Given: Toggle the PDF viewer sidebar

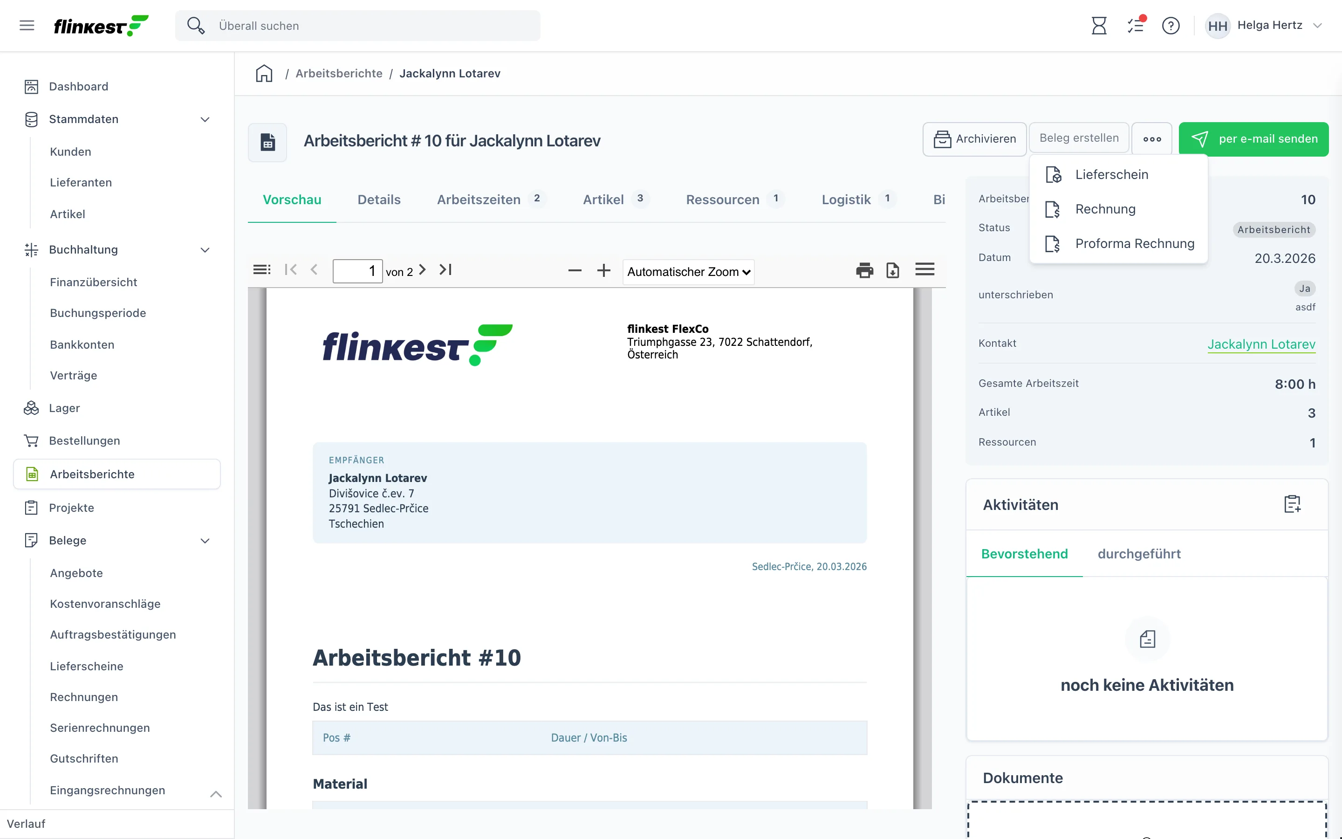Looking at the screenshot, I should (262, 270).
